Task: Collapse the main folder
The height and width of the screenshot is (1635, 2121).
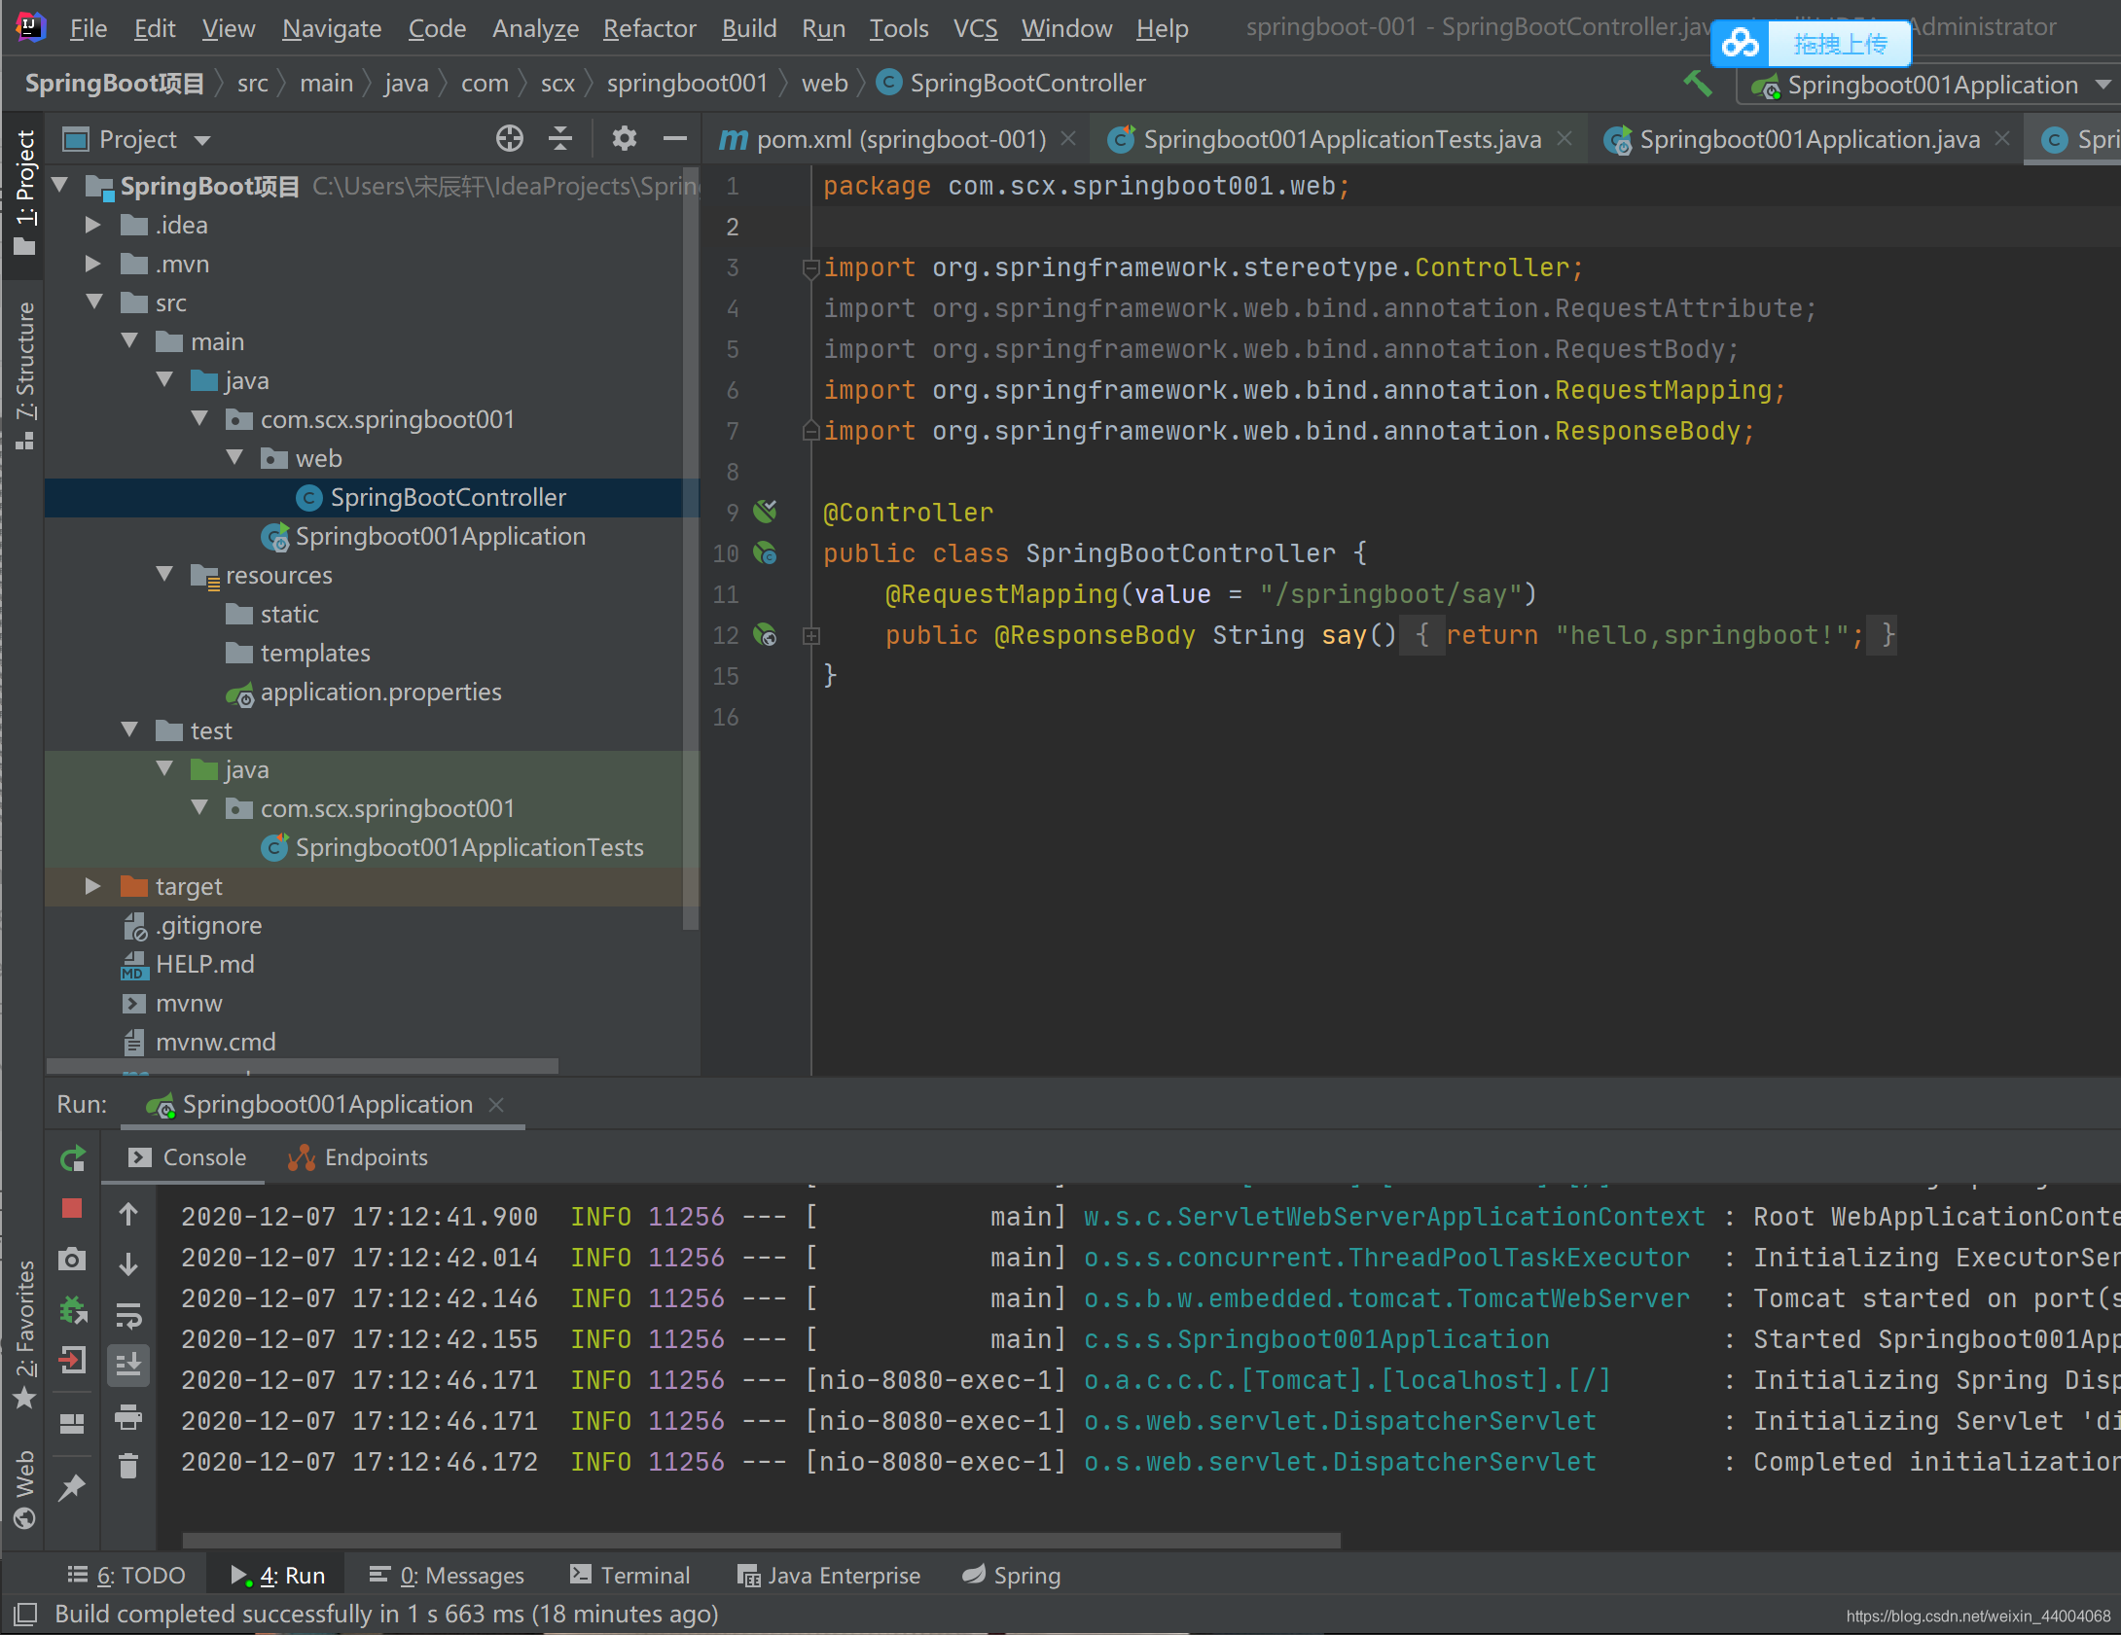Action: point(129,341)
